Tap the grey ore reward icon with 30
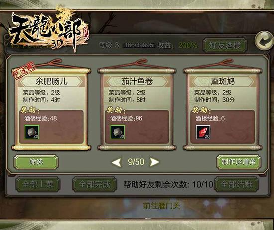This screenshot has width=274, height=230. click(x=118, y=132)
